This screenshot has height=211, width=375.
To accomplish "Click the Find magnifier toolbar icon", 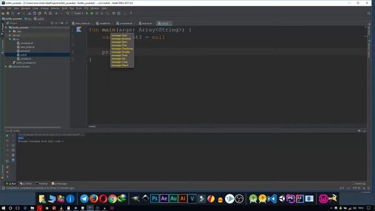I will (x=46, y=13).
